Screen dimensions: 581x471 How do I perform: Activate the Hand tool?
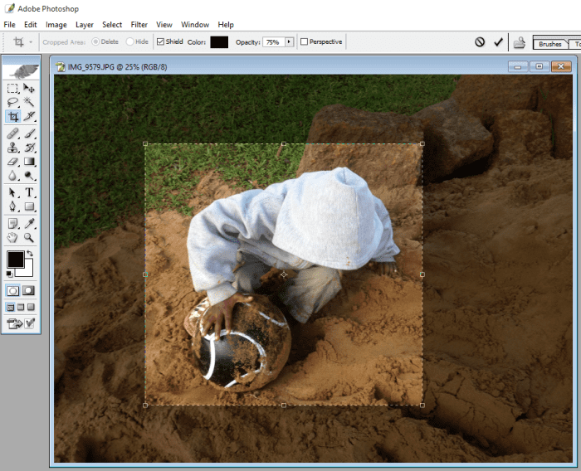pos(12,238)
